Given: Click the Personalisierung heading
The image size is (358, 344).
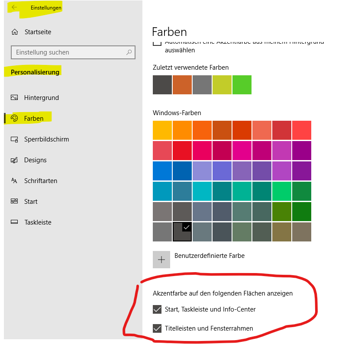Looking at the screenshot, I should [x=35, y=72].
